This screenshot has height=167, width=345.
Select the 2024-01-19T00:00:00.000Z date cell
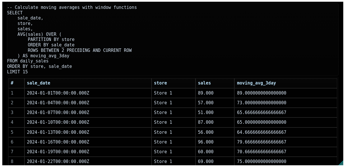coord(88,152)
